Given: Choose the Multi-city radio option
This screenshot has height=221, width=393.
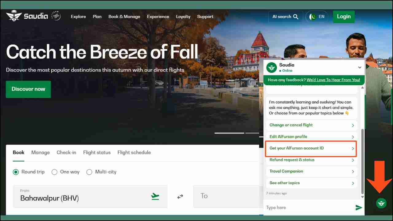Looking at the screenshot, I should (x=89, y=172).
